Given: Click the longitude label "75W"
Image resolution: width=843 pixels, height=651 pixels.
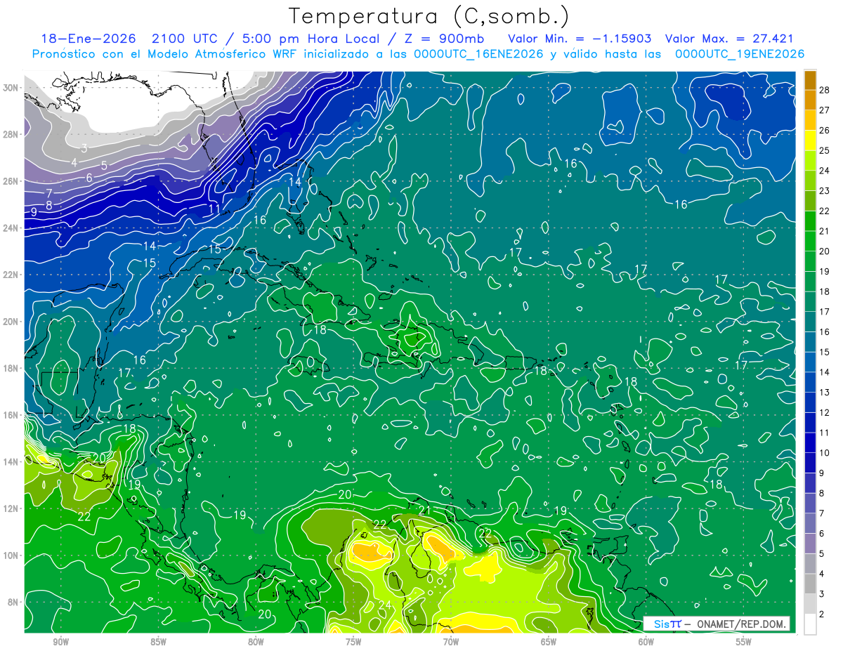Looking at the screenshot, I should click(x=353, y=643).
